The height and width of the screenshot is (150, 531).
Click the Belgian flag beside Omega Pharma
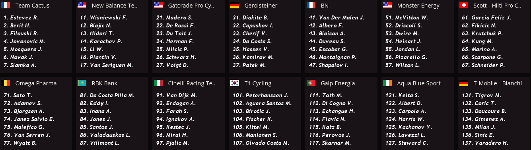pos(5,83)
